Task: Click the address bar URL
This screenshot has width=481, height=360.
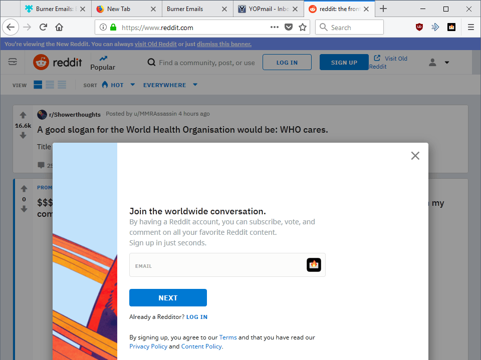Action: coord(157,28)
